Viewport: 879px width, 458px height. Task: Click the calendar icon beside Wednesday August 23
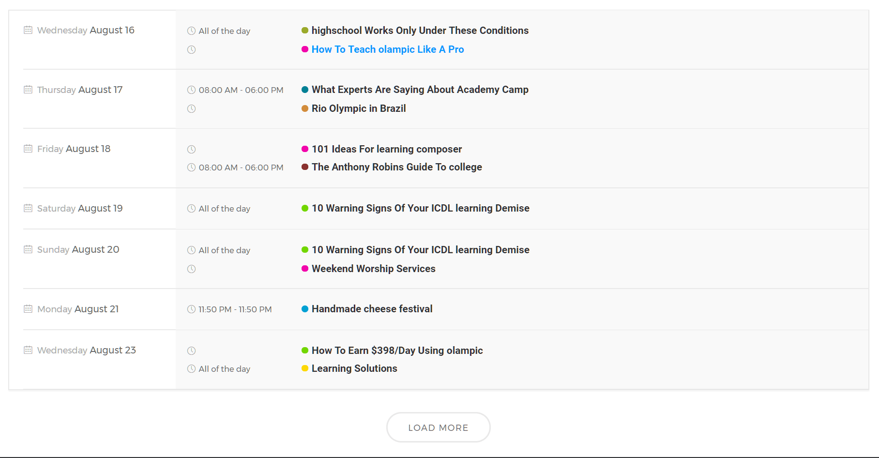(x=28, y=350)
